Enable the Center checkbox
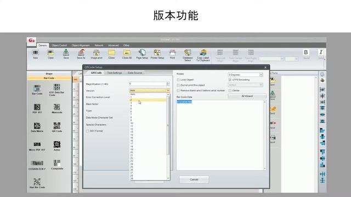 [x=230, y=91]
